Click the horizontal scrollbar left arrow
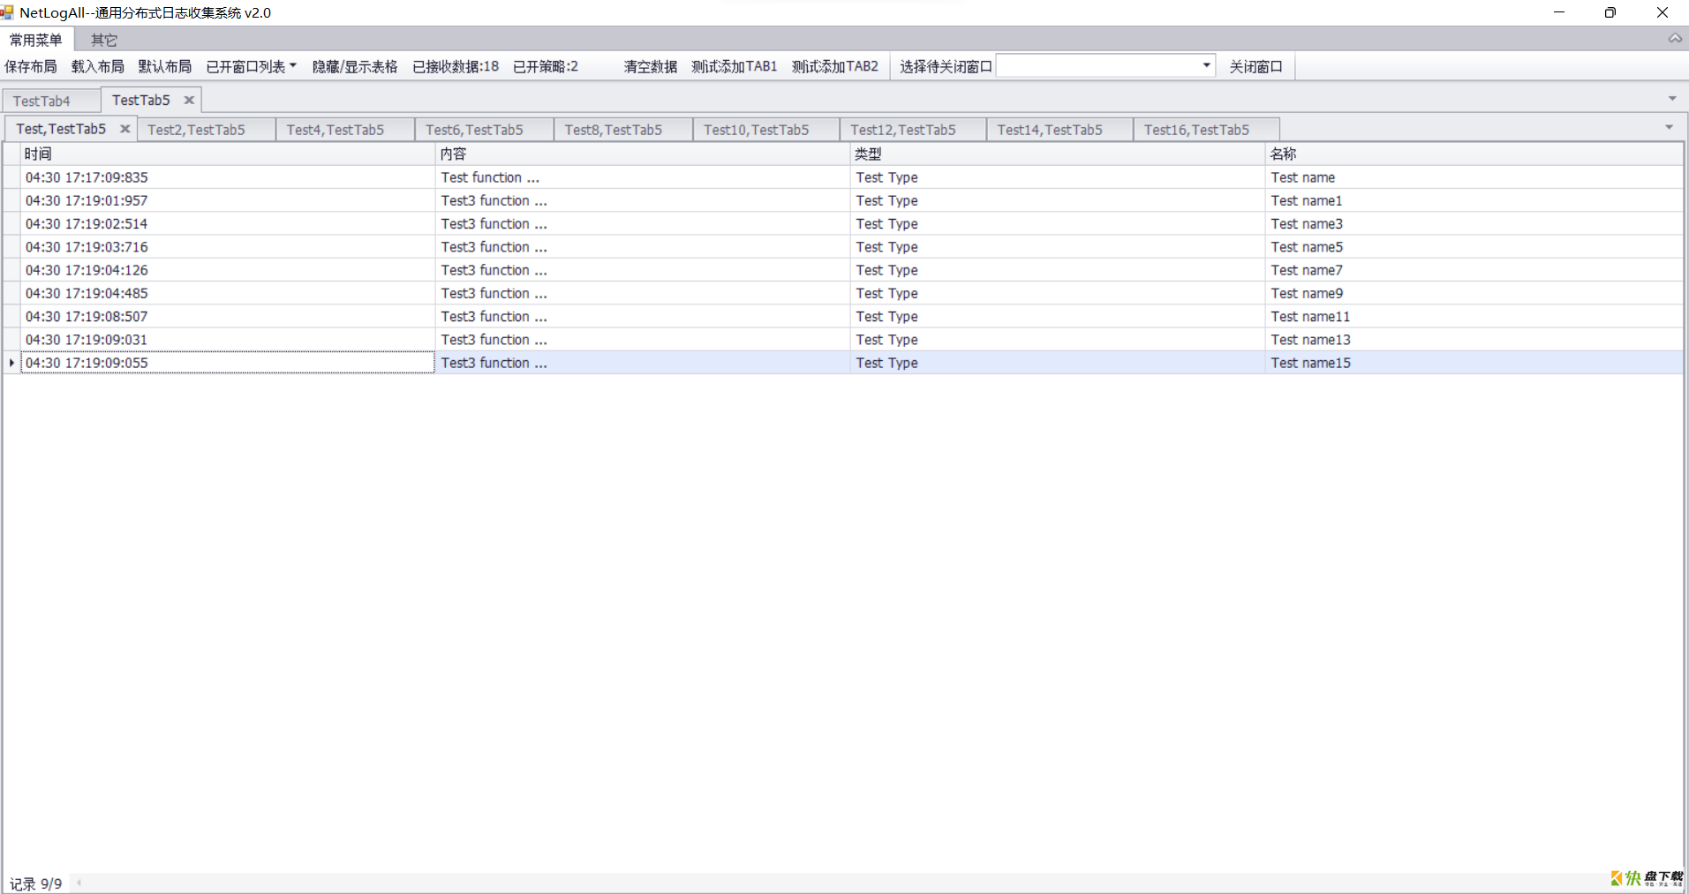Screen dimensions: 1689x894 point(79,883)
